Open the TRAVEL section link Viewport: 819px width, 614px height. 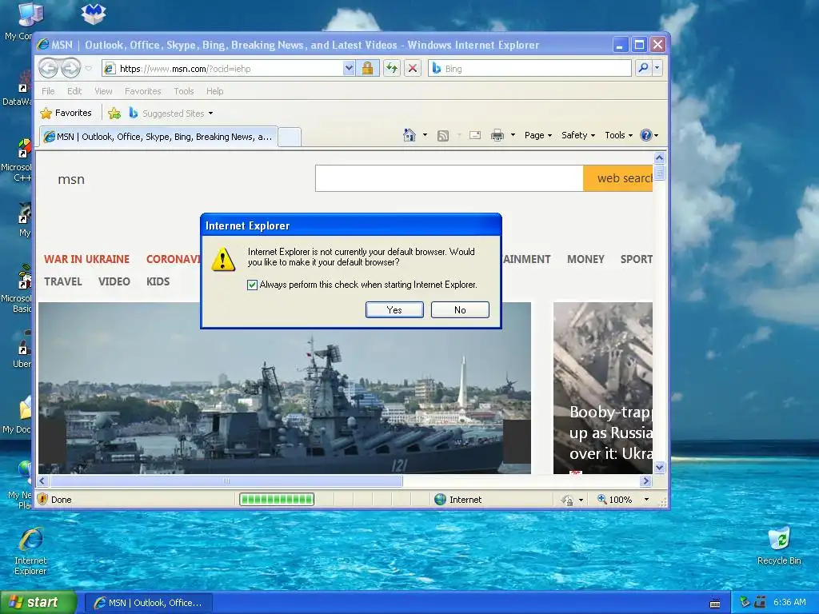[62, 281]
